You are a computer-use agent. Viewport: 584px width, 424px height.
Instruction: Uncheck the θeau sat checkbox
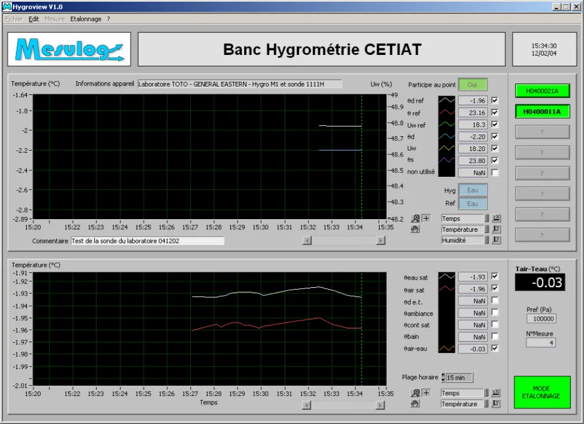495,276
